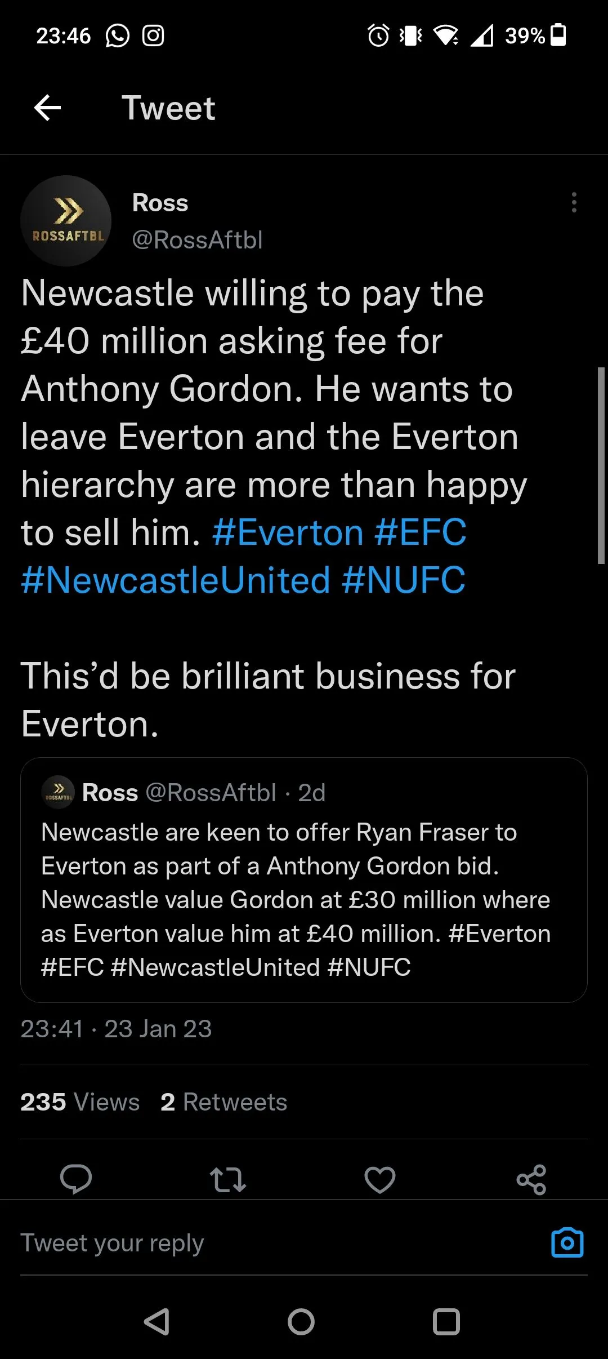Image resolution: width=608 pixels, height=1359 pixels.
Task: Tap the back arrow icon
Action: (47, 108)
